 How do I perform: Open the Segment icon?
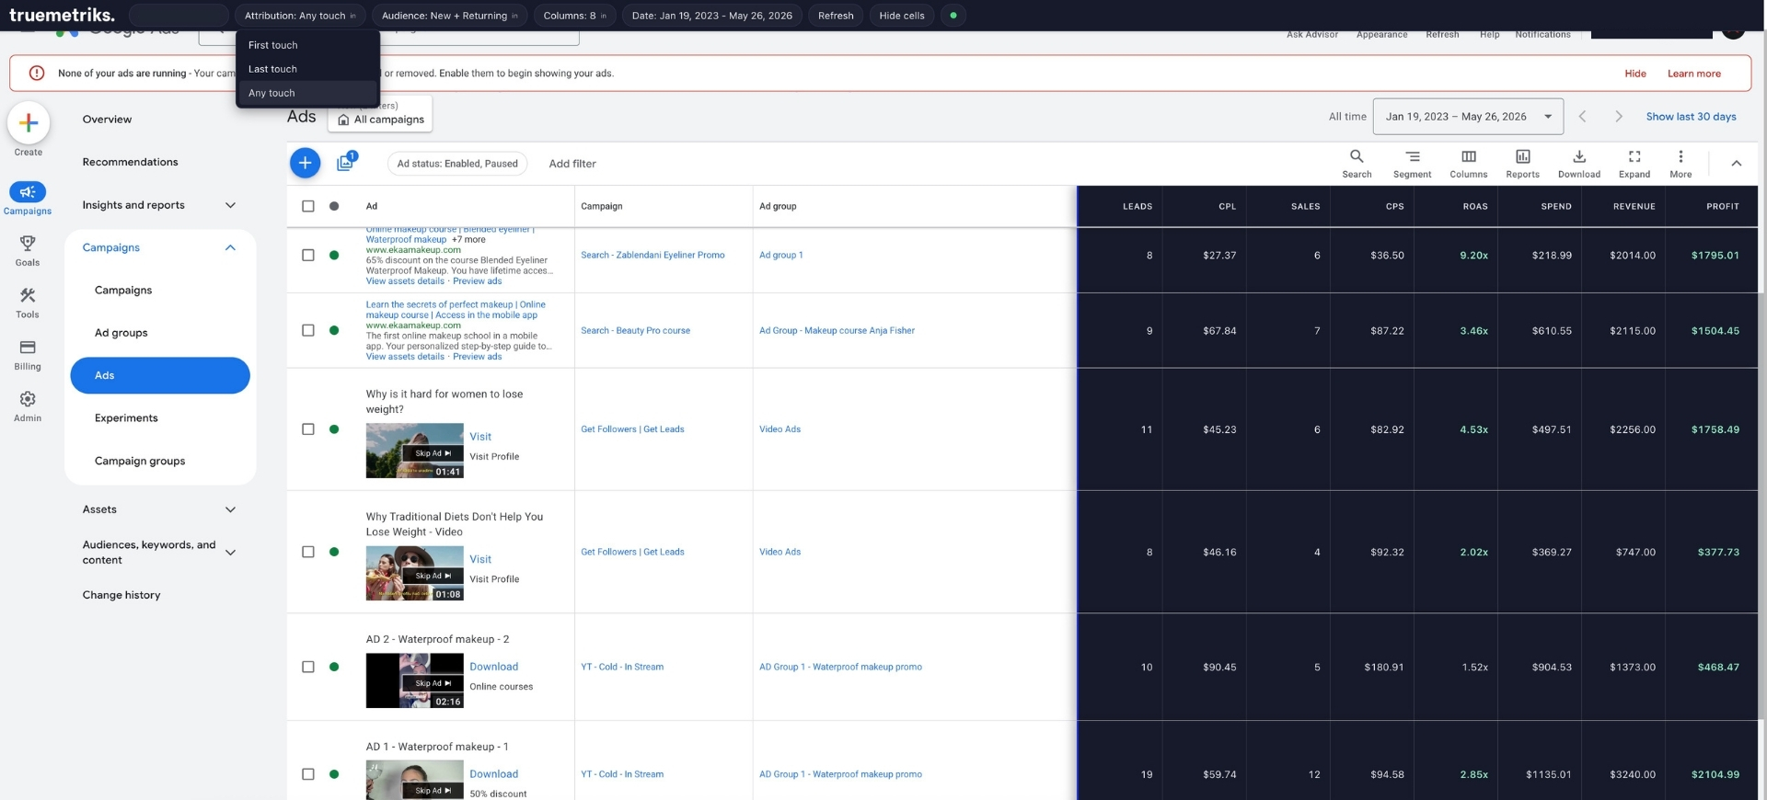1413,156
